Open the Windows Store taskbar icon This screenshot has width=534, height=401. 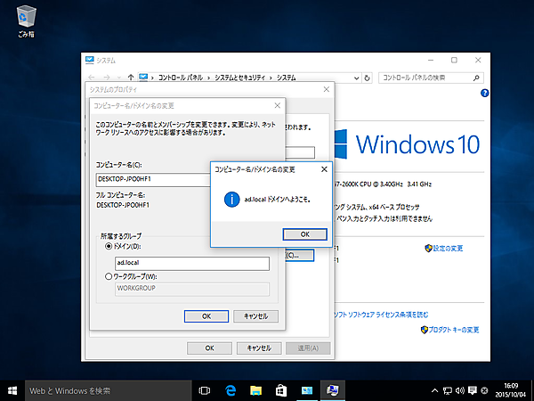(x=281, y=390)
